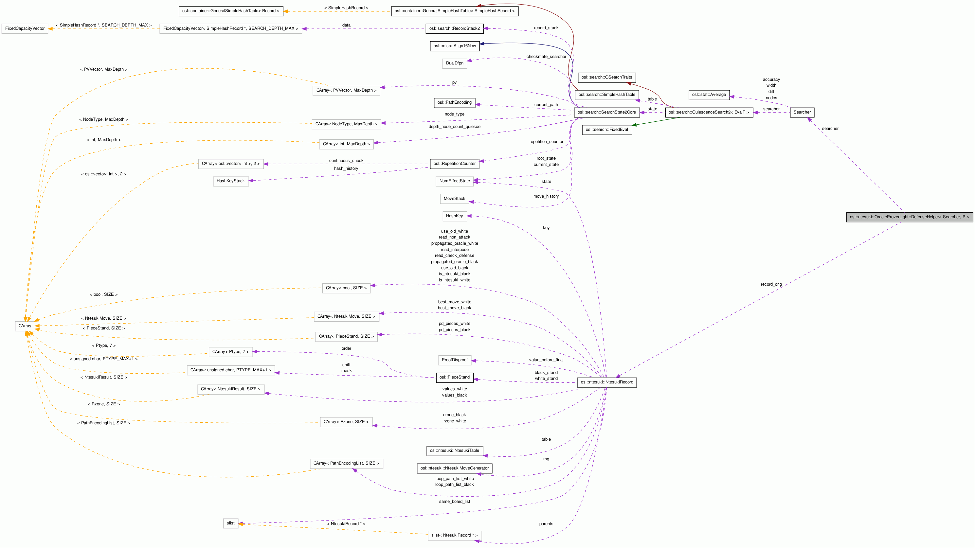
Task: Click the highlighted DefenseHelper< Searcher, P > node
Action: tap(909, 217)
